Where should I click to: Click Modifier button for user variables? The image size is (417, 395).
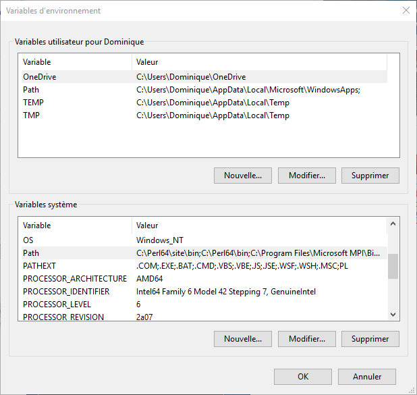[307, 176]
